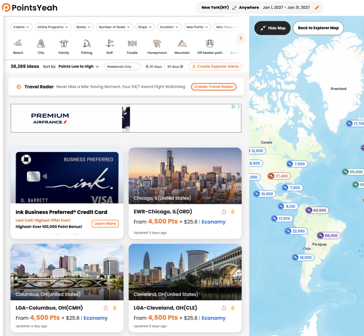Click the PointsYeah logo
The width and height of the screenshot is (364, 336).
[30, 8]
